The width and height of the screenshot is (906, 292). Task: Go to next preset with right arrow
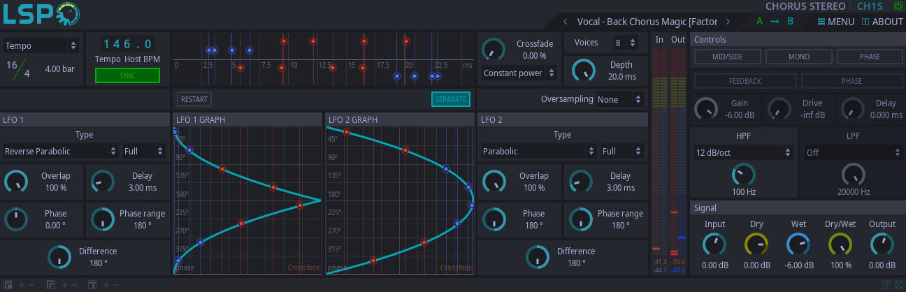(x=728, y=21)
